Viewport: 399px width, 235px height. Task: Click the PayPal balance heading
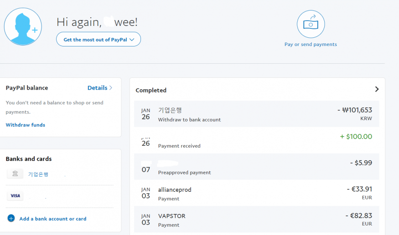[x=27, y=88]
